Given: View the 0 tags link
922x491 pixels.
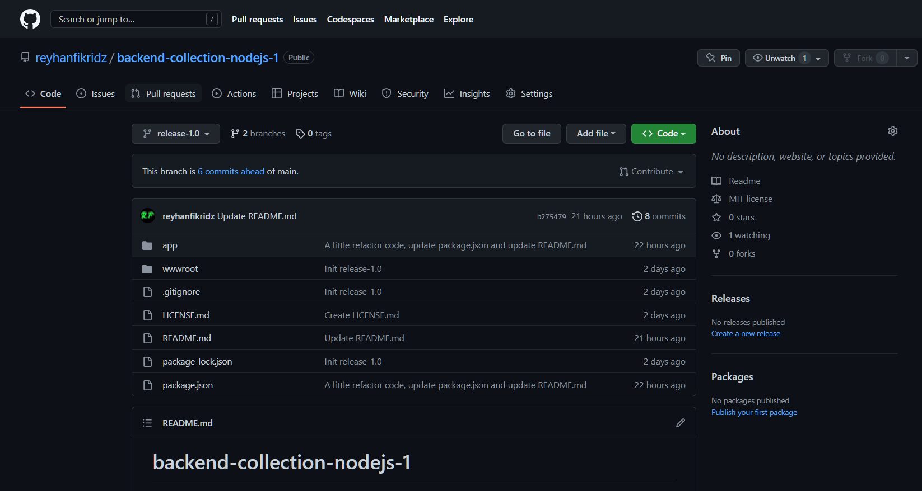Looking at the screenshot, I should pos(314,134).
